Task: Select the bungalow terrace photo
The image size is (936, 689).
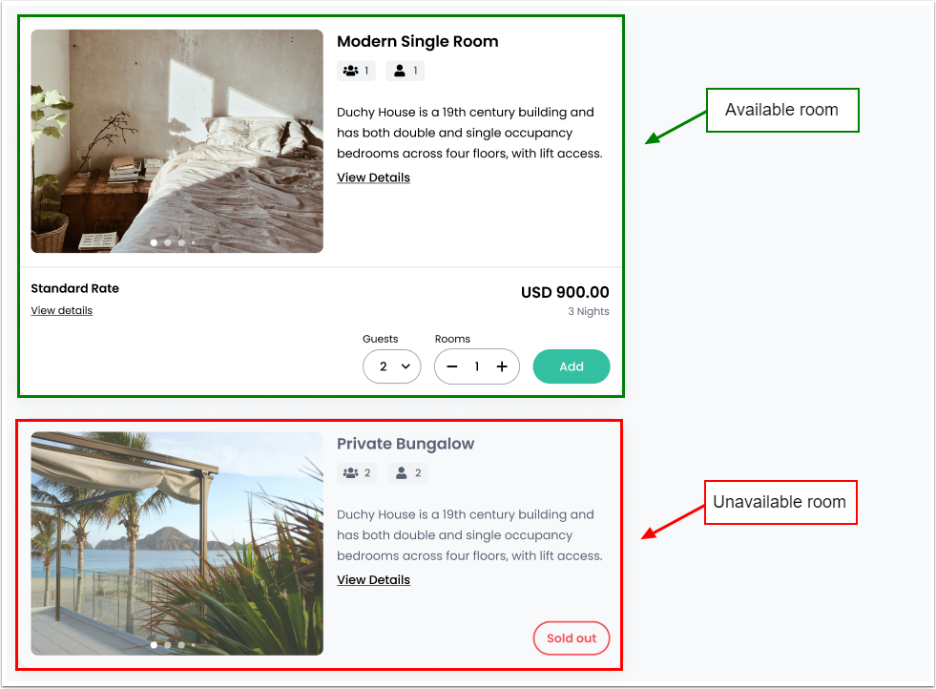Action: tap(177, 543)
